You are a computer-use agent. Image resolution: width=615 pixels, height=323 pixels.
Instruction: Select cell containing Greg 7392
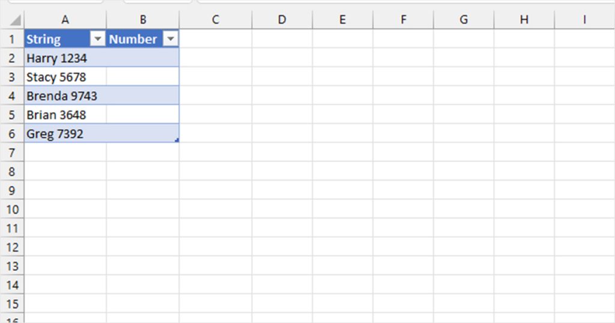(x=65, y=133)
